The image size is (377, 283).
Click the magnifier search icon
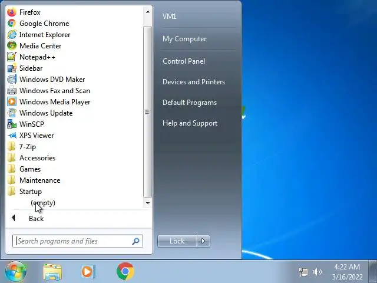(136, 241)
